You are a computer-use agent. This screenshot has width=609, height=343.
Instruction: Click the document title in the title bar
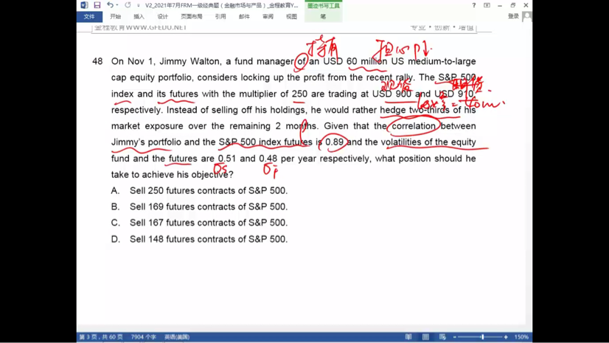coord(221,5)
